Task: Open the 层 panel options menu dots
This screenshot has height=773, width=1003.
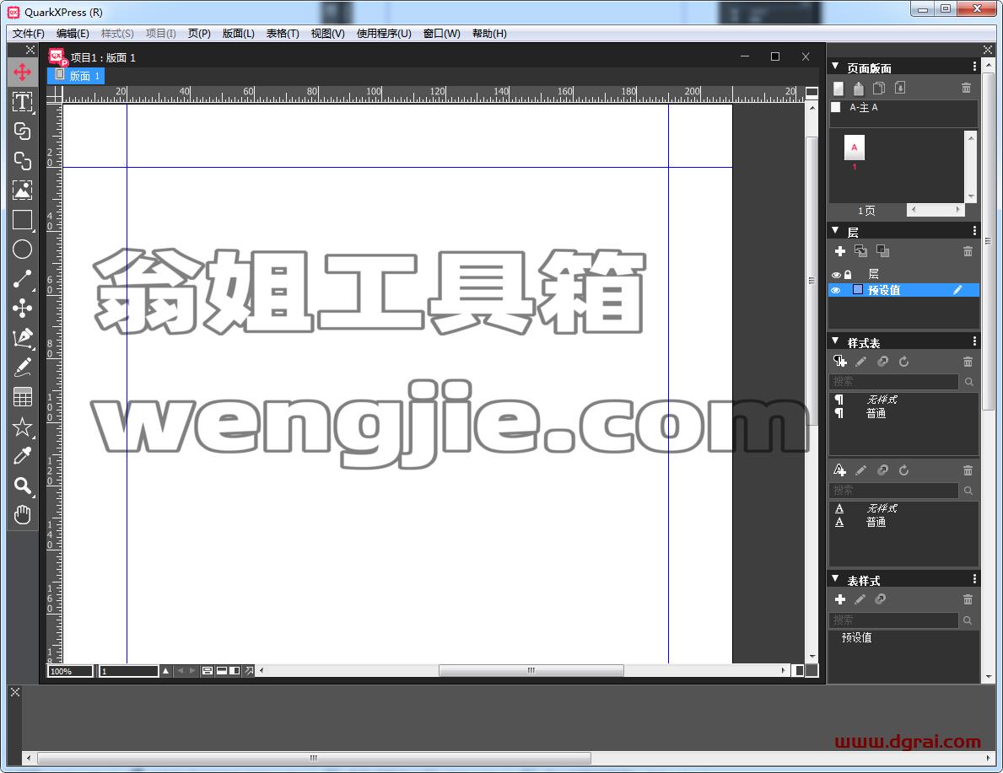Action: tap(974, 231)
